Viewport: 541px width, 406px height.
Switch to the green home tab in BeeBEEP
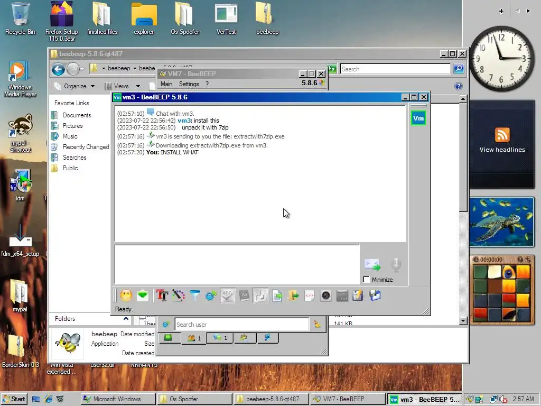169,338
